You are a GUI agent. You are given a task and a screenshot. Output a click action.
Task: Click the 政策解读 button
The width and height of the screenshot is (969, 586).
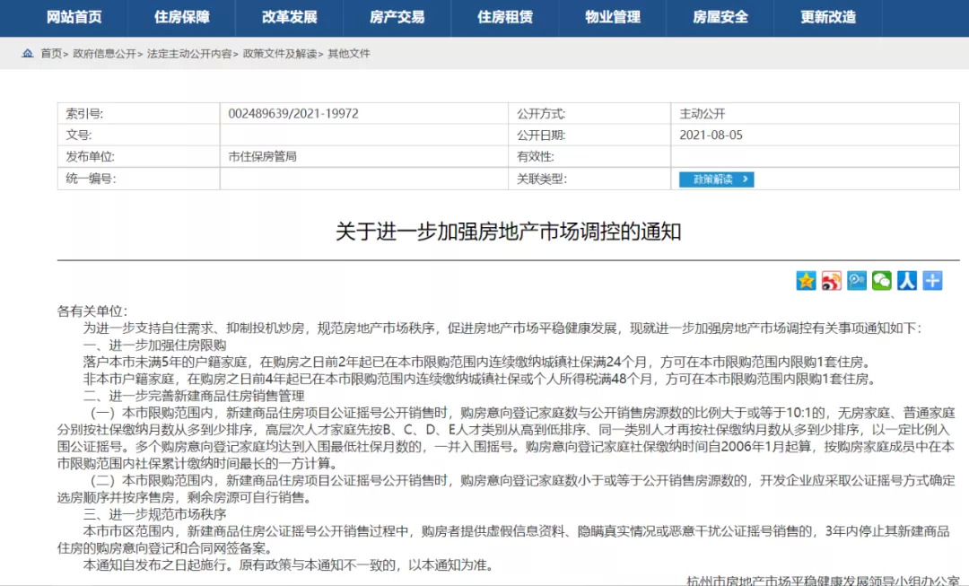point(716,179)
